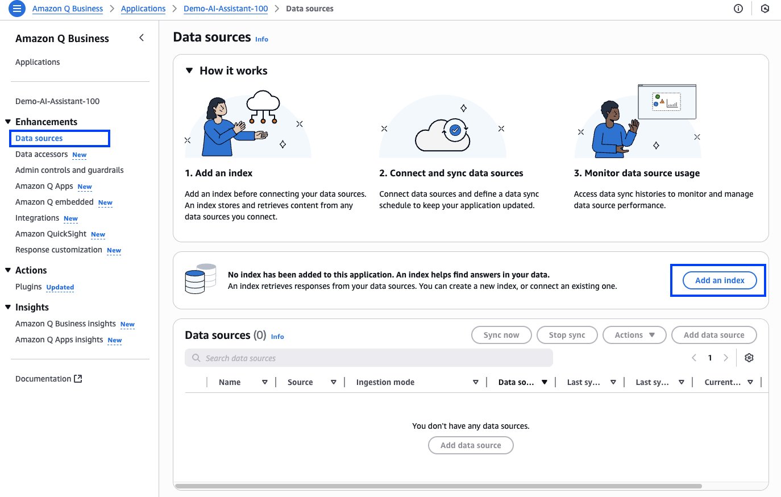The height and width of the screenshot is (497, 781).
Task: Open Plugins under Actions
Action: pyautogui.click(x=28, y=287)
